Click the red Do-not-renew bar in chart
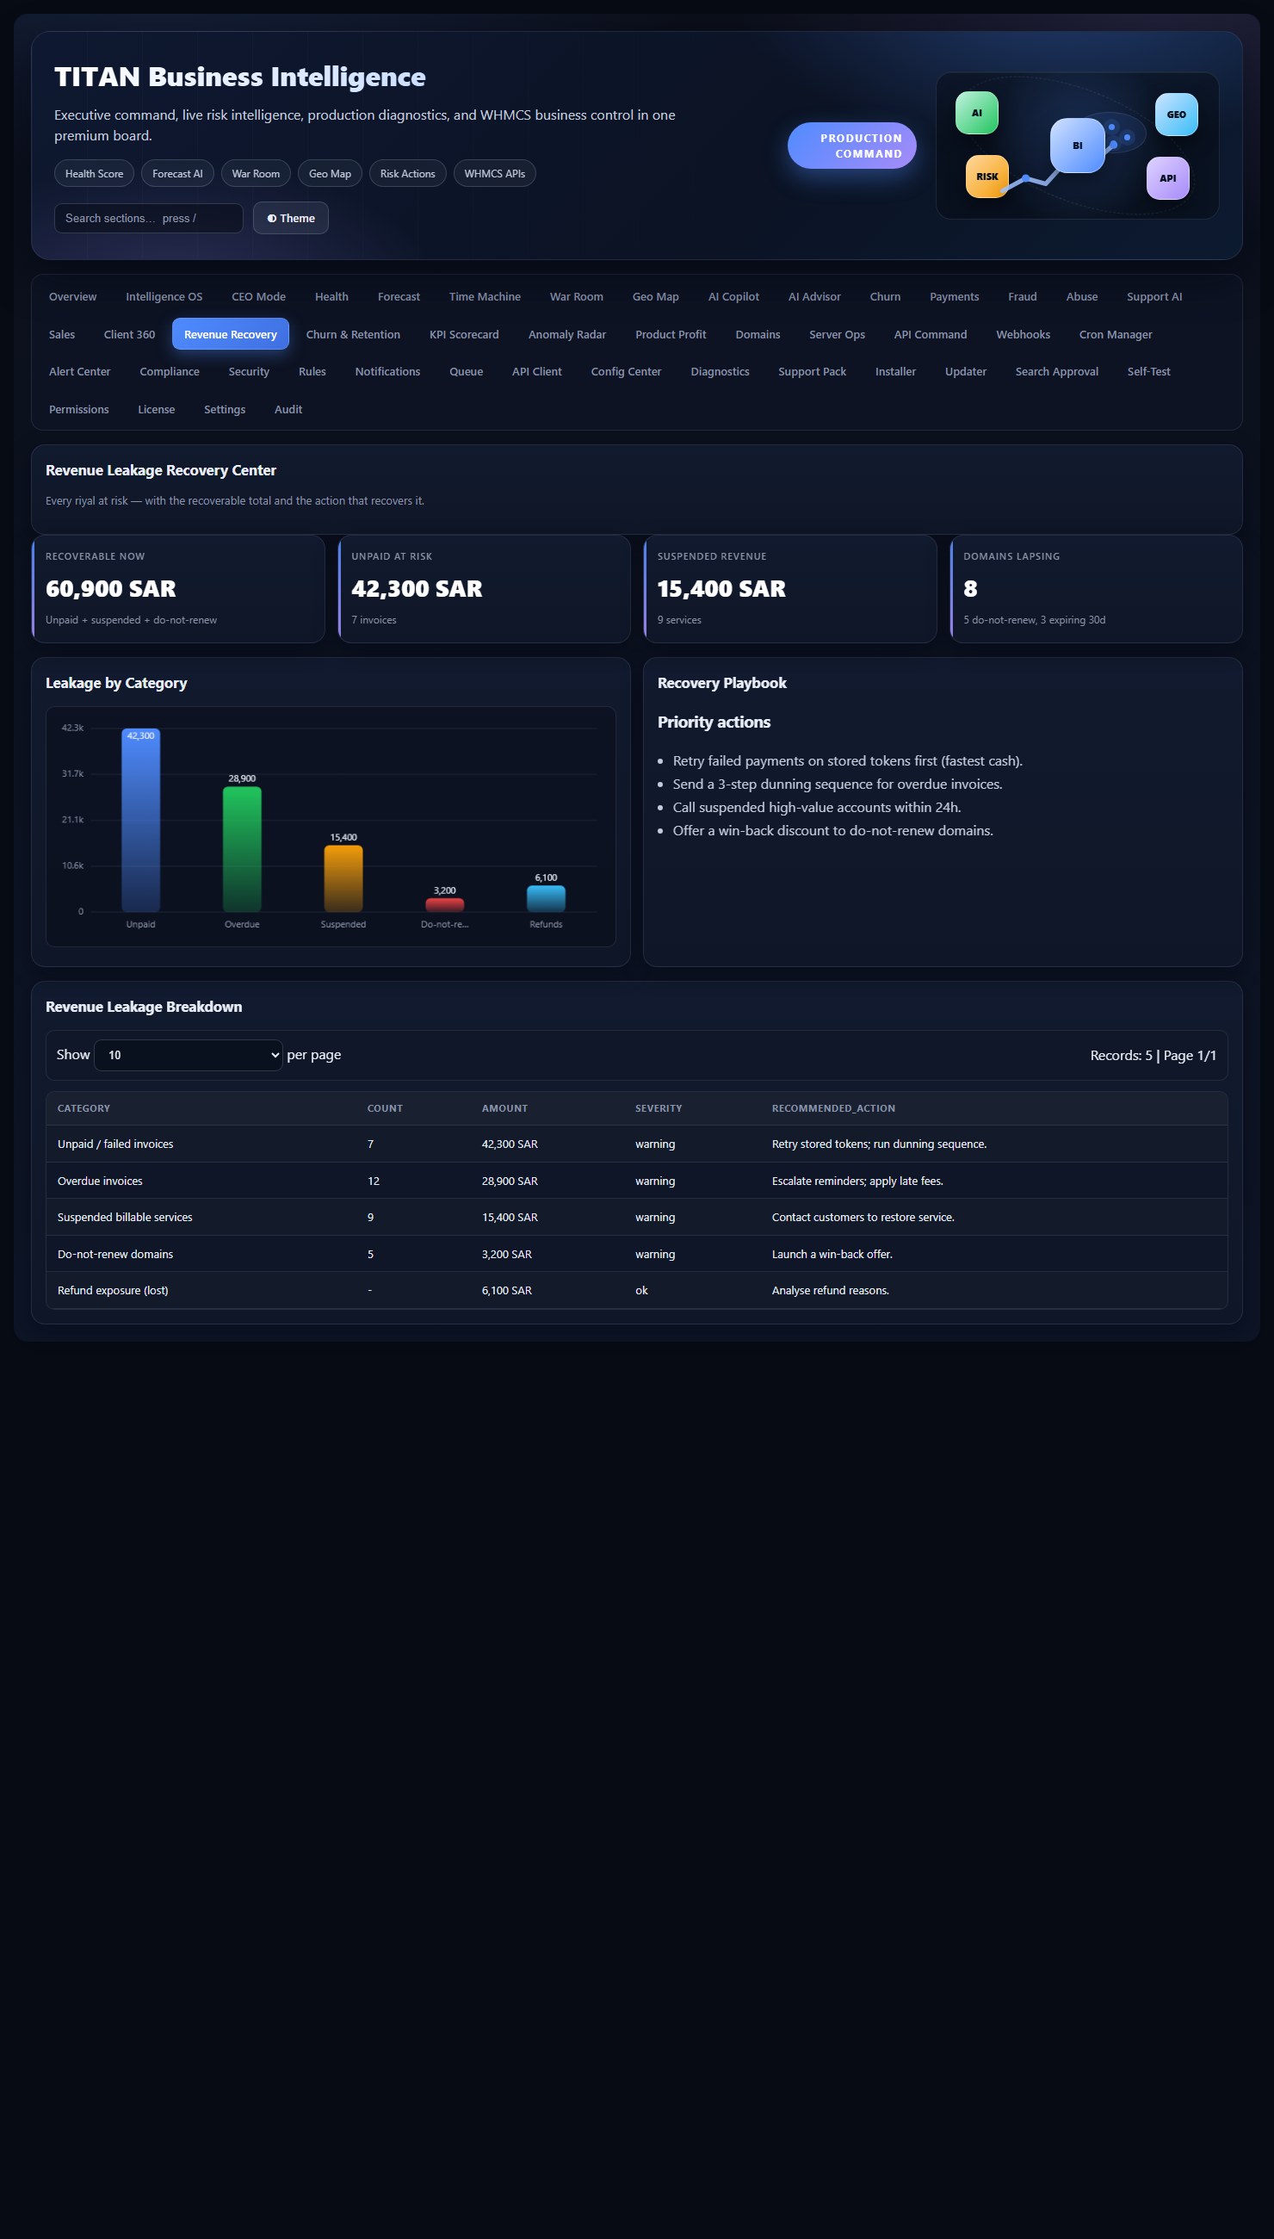1274x2239 pixels. (x=444, y=904)
